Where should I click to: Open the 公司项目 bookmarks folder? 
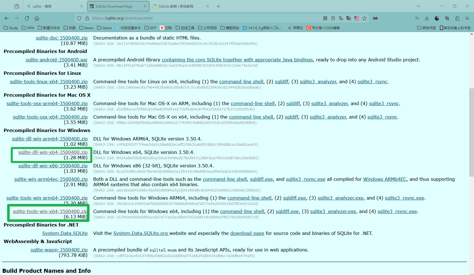pyautogui.click(x=207, y=28)
